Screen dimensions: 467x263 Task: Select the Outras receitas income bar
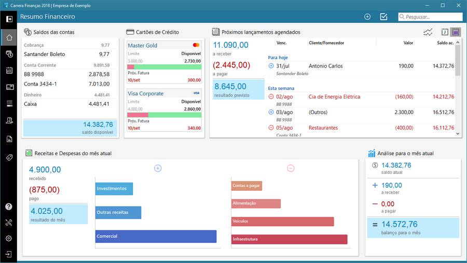tap(118, 213)
